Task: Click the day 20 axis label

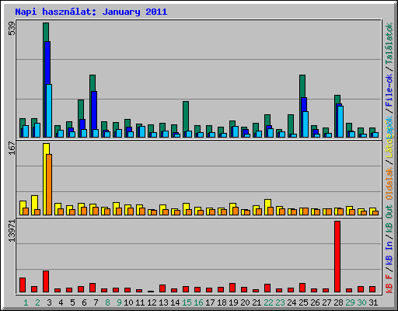Action: click(245, 302)
